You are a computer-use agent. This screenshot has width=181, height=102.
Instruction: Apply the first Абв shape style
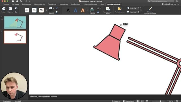pyautogui.click(x=27, y=10)
